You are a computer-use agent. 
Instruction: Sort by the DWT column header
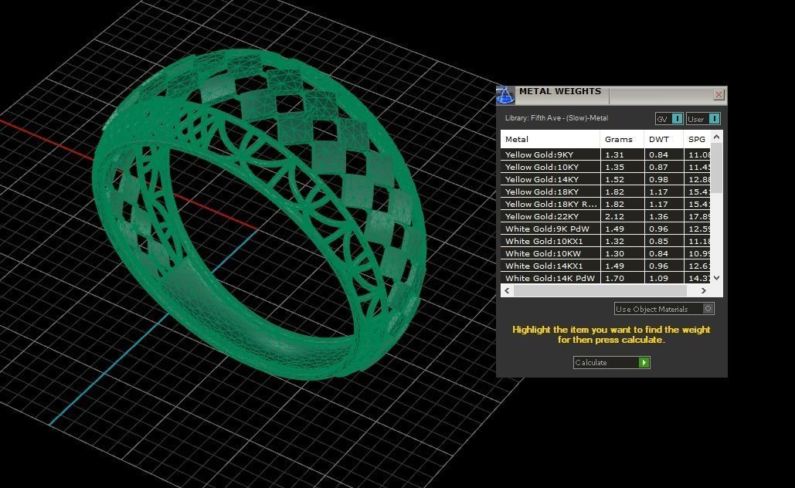point(664,139)
